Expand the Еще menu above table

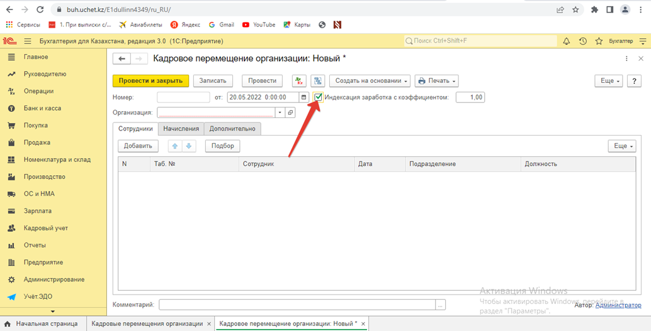(x=621, y=146)
